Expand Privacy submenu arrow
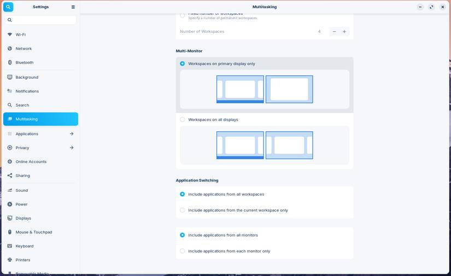 pyautogui.click(x=72, y=148)
